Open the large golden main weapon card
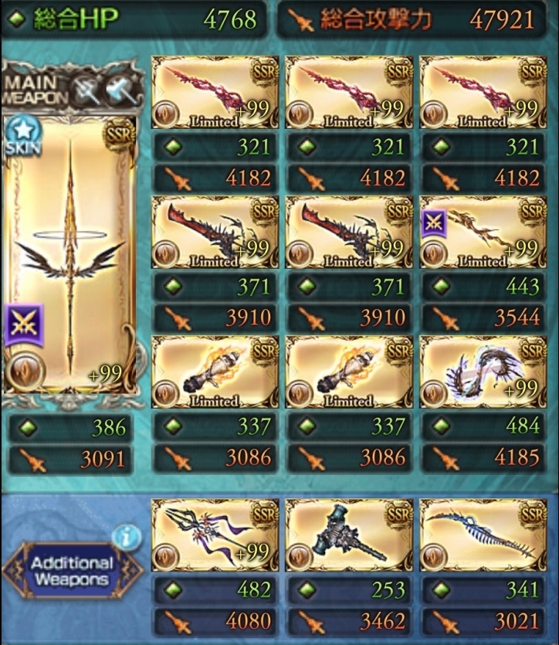The image size is (559, 645). tap(69, 254)
